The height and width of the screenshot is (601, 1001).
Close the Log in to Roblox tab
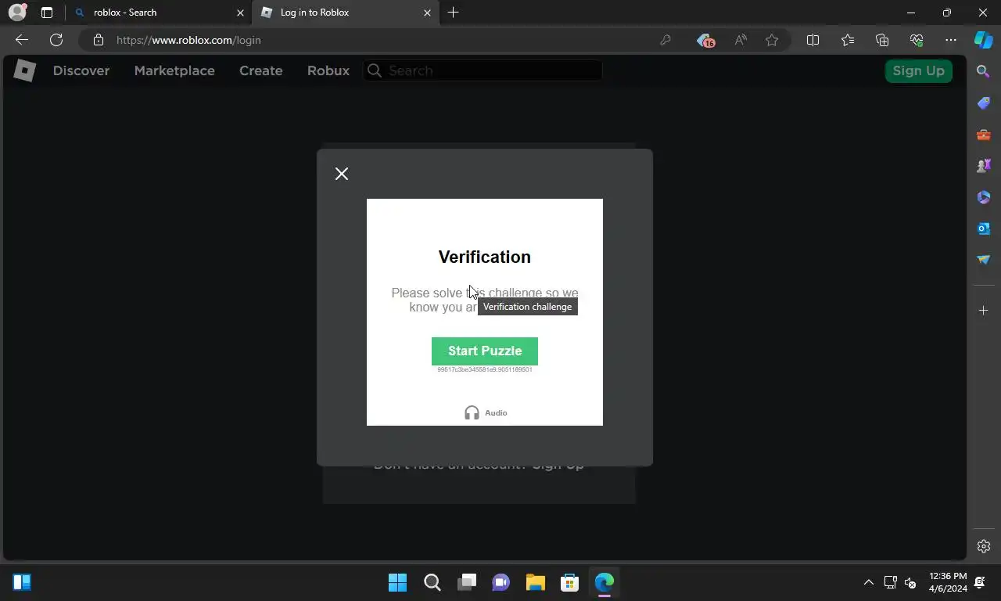click(427, 13)
